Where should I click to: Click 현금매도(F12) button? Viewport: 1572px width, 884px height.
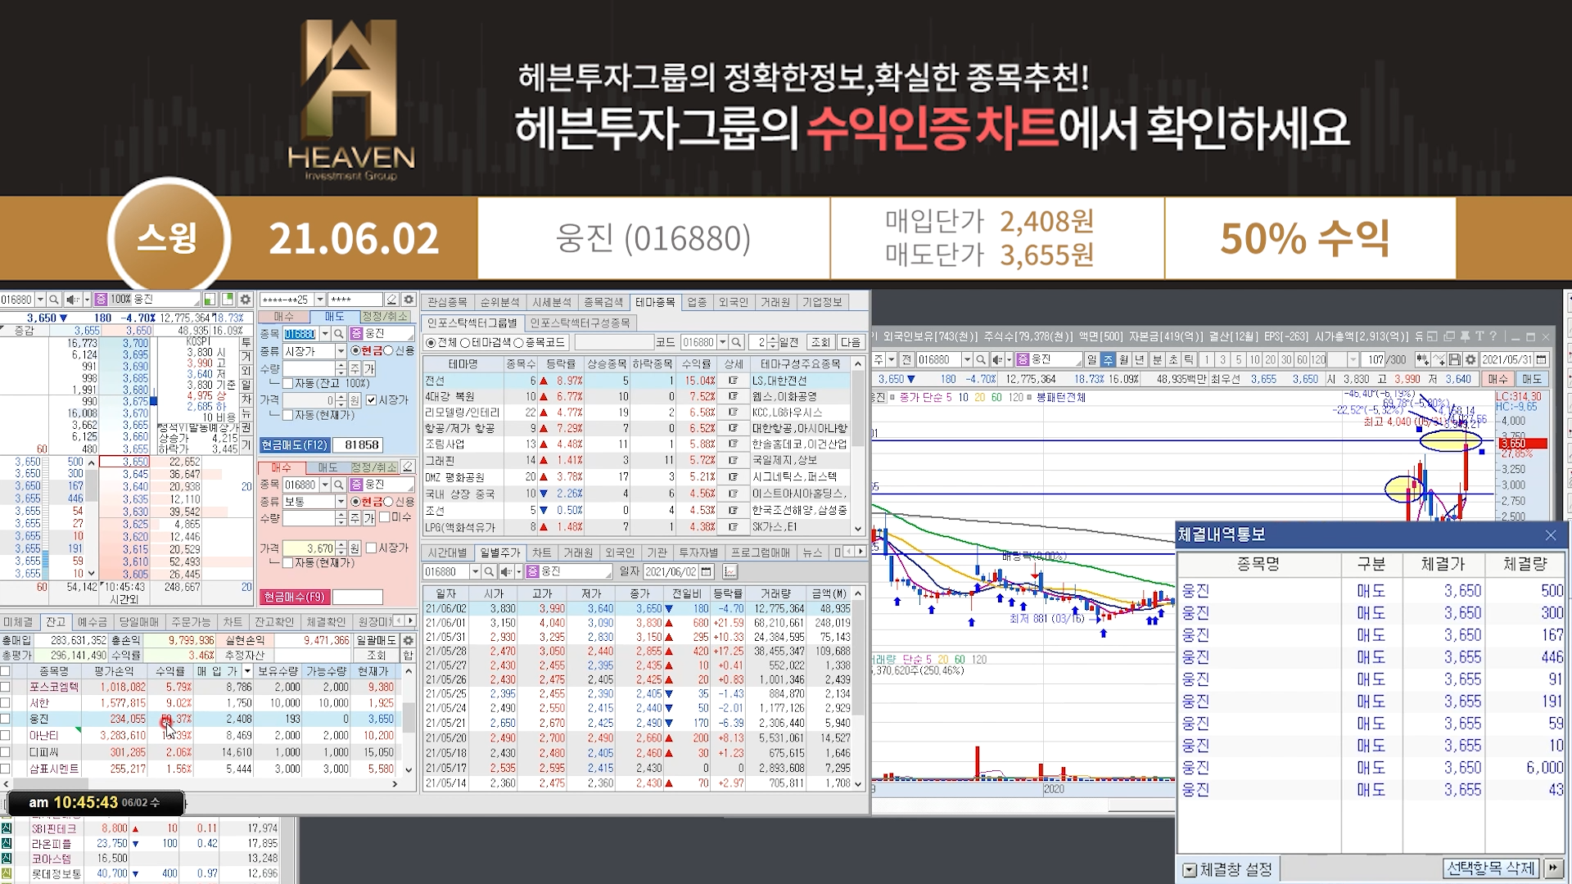tap(295, 444)
